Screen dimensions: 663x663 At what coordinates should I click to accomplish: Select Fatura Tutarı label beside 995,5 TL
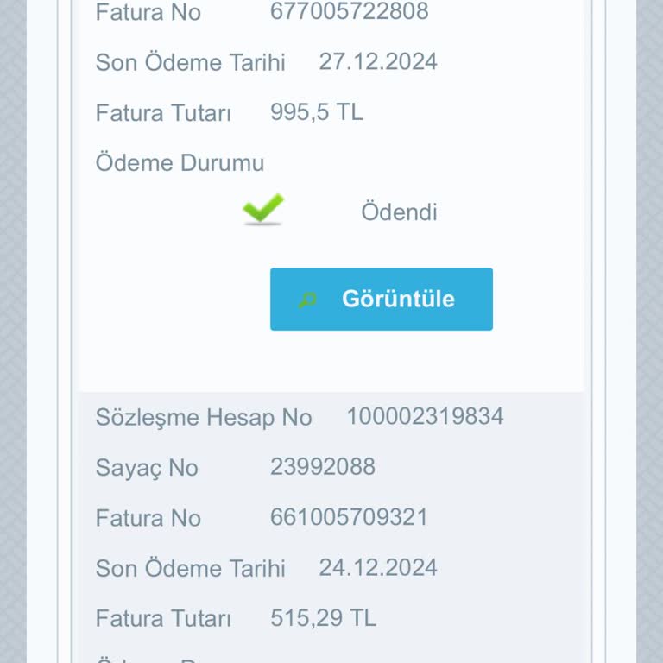tap(163, 113)
